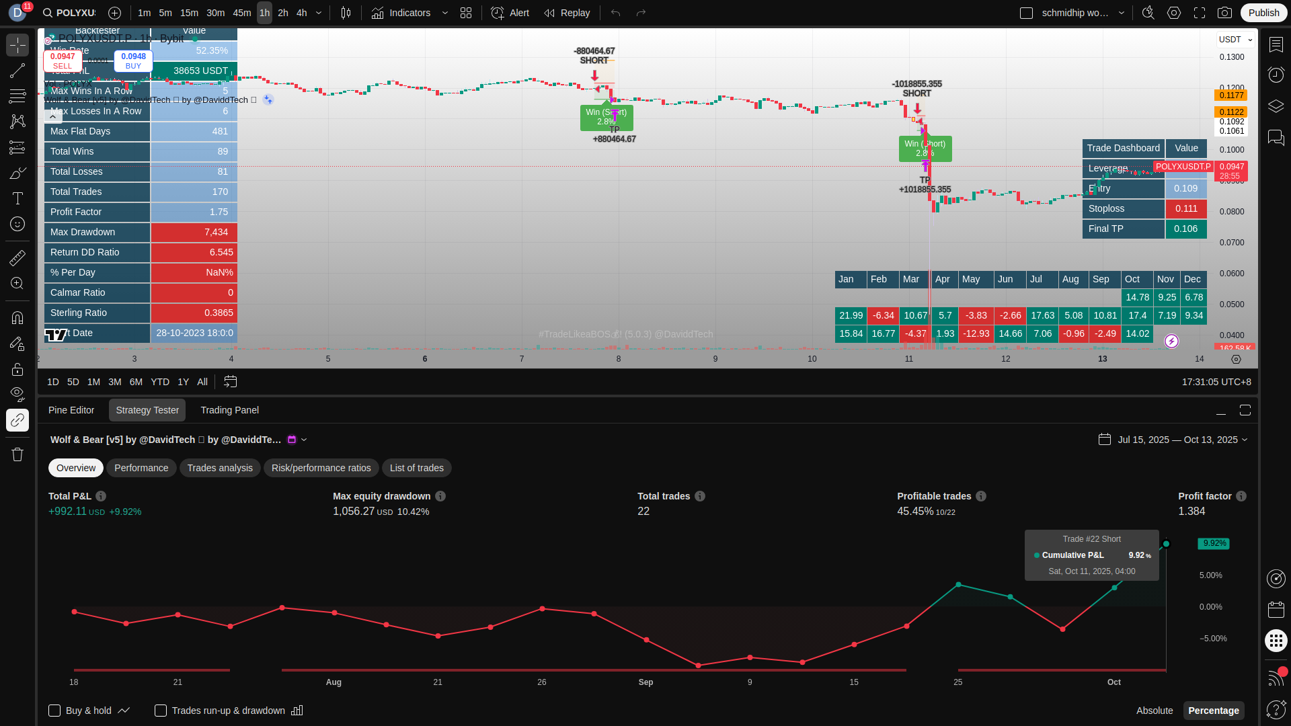Enable the Buy & hold checkbox
1291x726 pixels.
tap(54, 711)
